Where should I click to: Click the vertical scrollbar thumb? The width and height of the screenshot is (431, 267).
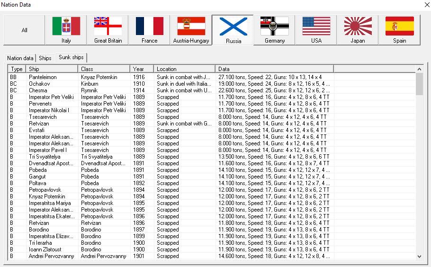point(419,84)
